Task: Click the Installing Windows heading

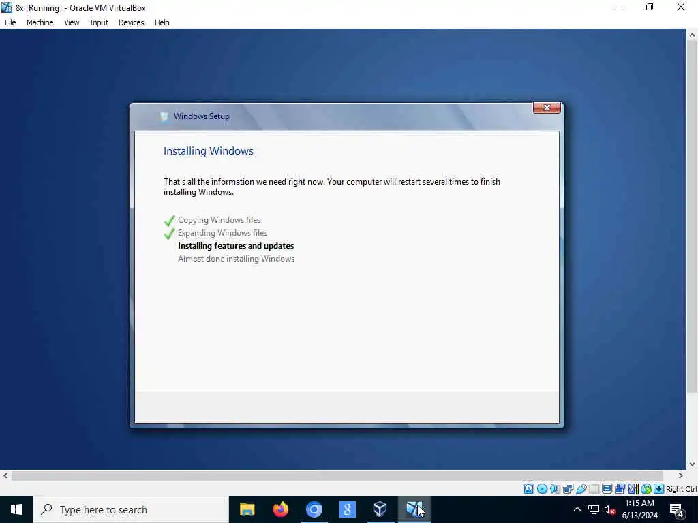Action: 209,151
